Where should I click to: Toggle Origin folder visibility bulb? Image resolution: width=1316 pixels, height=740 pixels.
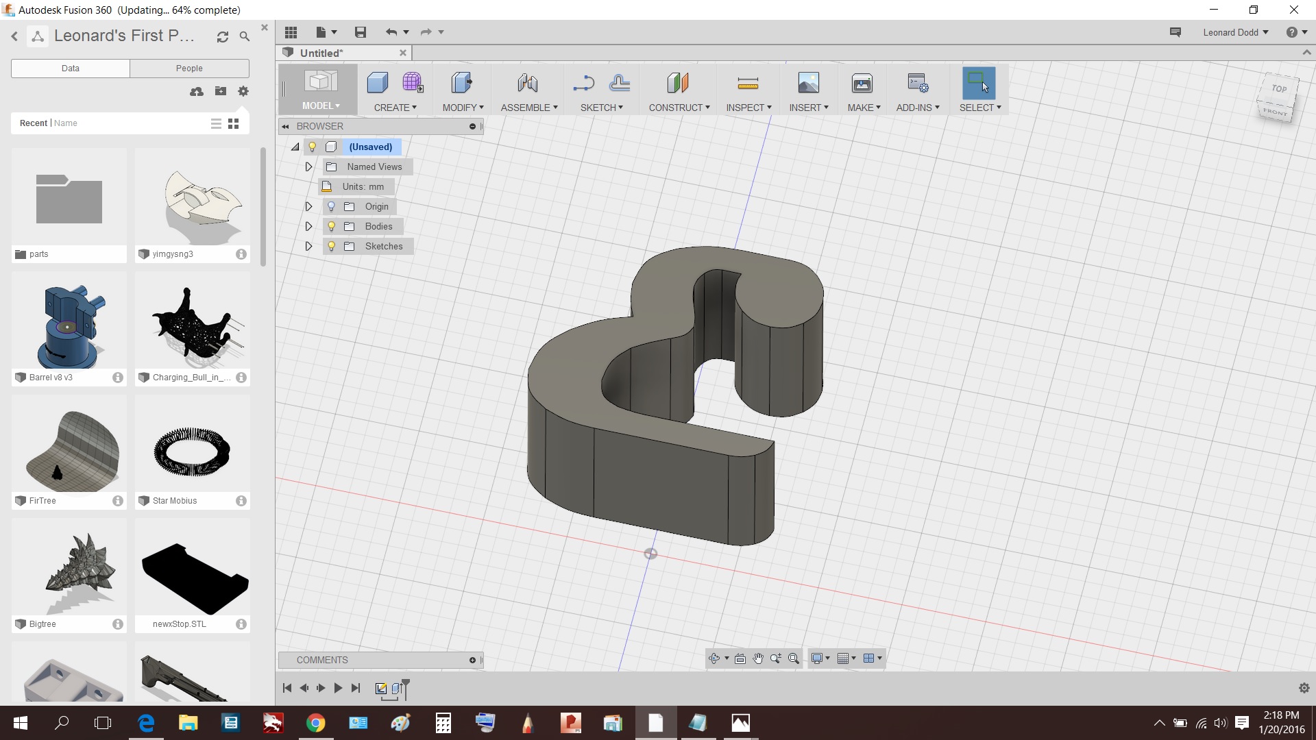tap(331, 206)
